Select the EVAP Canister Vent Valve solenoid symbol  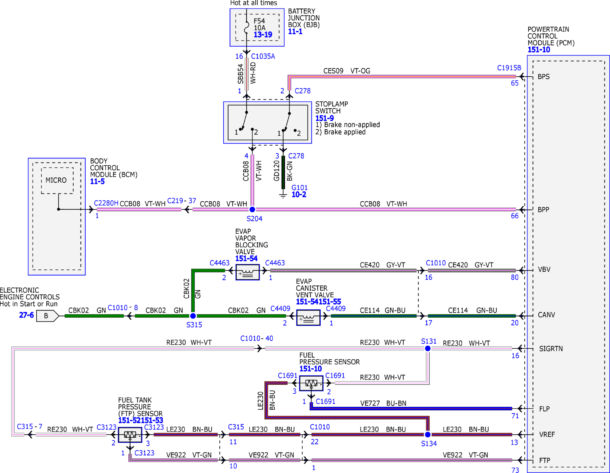pyautogui.click(x=308, y=317)
